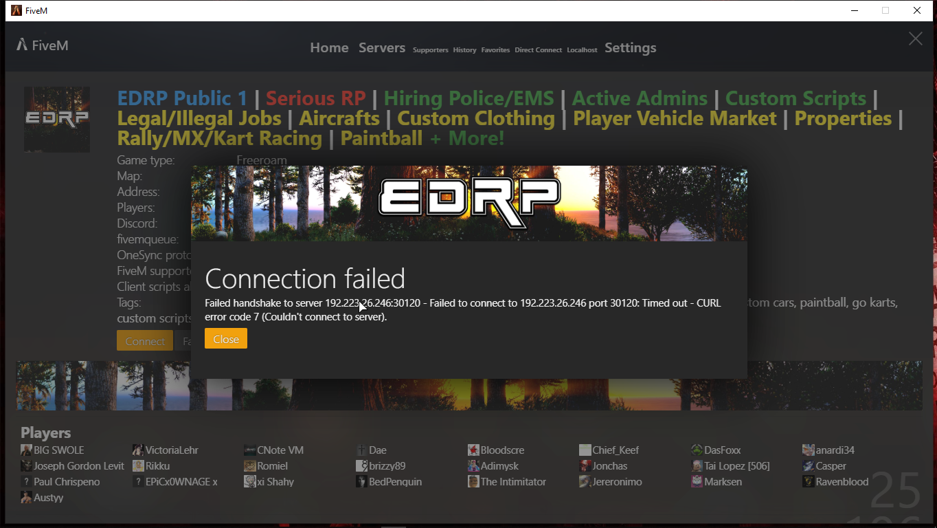Image resolution: width=937 pixels, height=528 pixels.
Task: Click the EDRP banner in dialog
Action: (x=469, y=203)
